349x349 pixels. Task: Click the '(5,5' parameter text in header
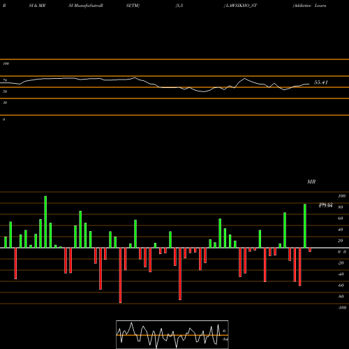pos(179,6)
